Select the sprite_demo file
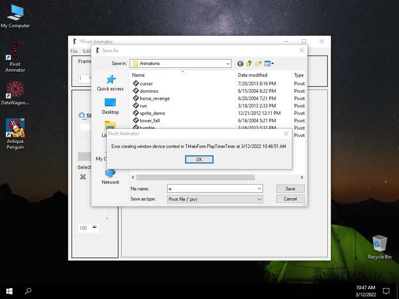Screen dimensions: 399x299 (x=152, y=113)
